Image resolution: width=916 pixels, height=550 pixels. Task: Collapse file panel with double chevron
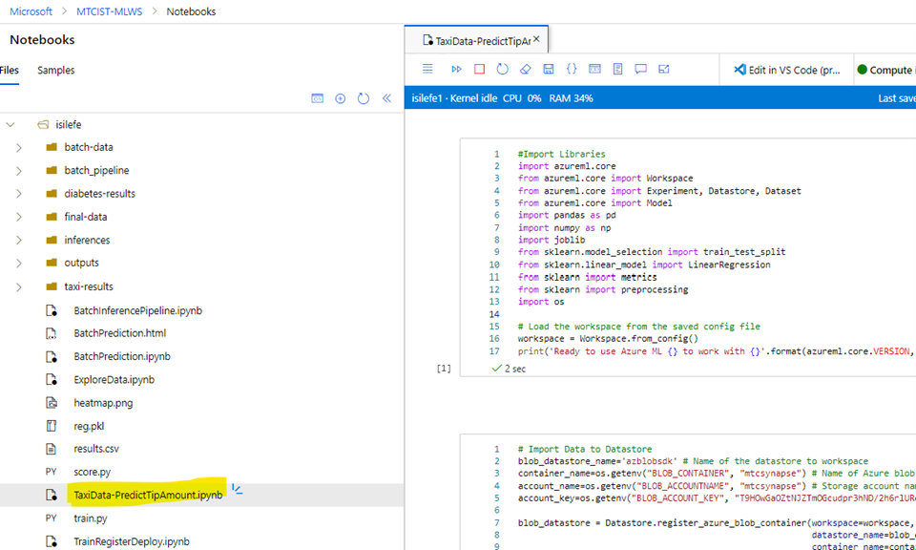click(386, 98)
